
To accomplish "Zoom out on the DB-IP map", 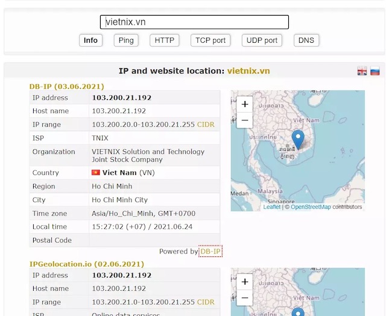I will (x=245, y=120).
